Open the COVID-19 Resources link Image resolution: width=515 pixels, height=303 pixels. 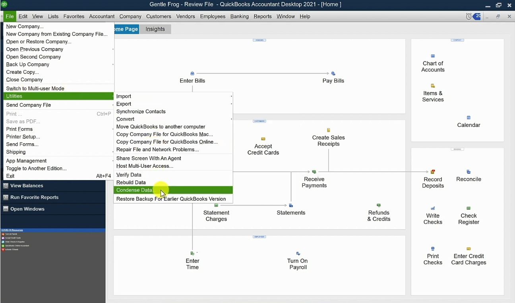12,230
